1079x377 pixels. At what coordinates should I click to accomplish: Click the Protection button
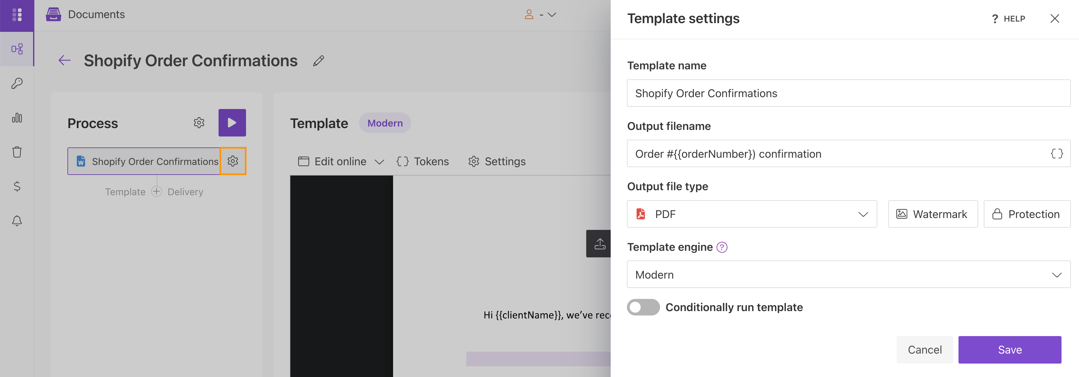coord(1027,214)
